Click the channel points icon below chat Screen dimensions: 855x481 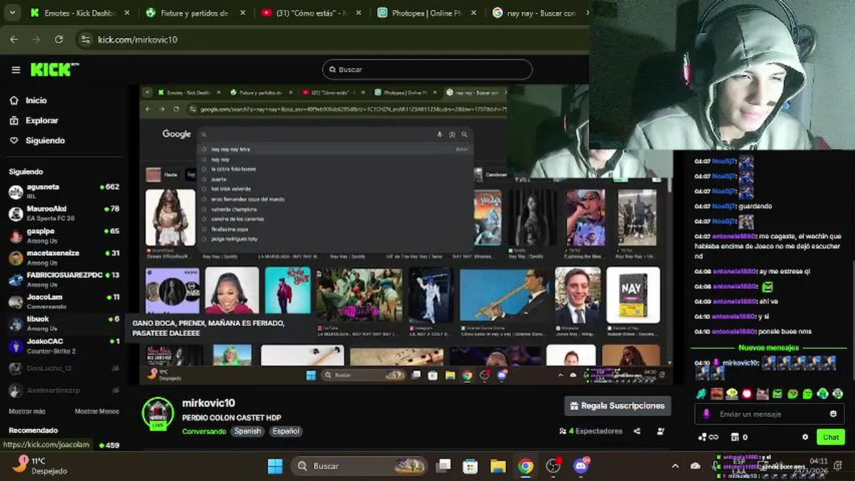[x=708, y=437]
